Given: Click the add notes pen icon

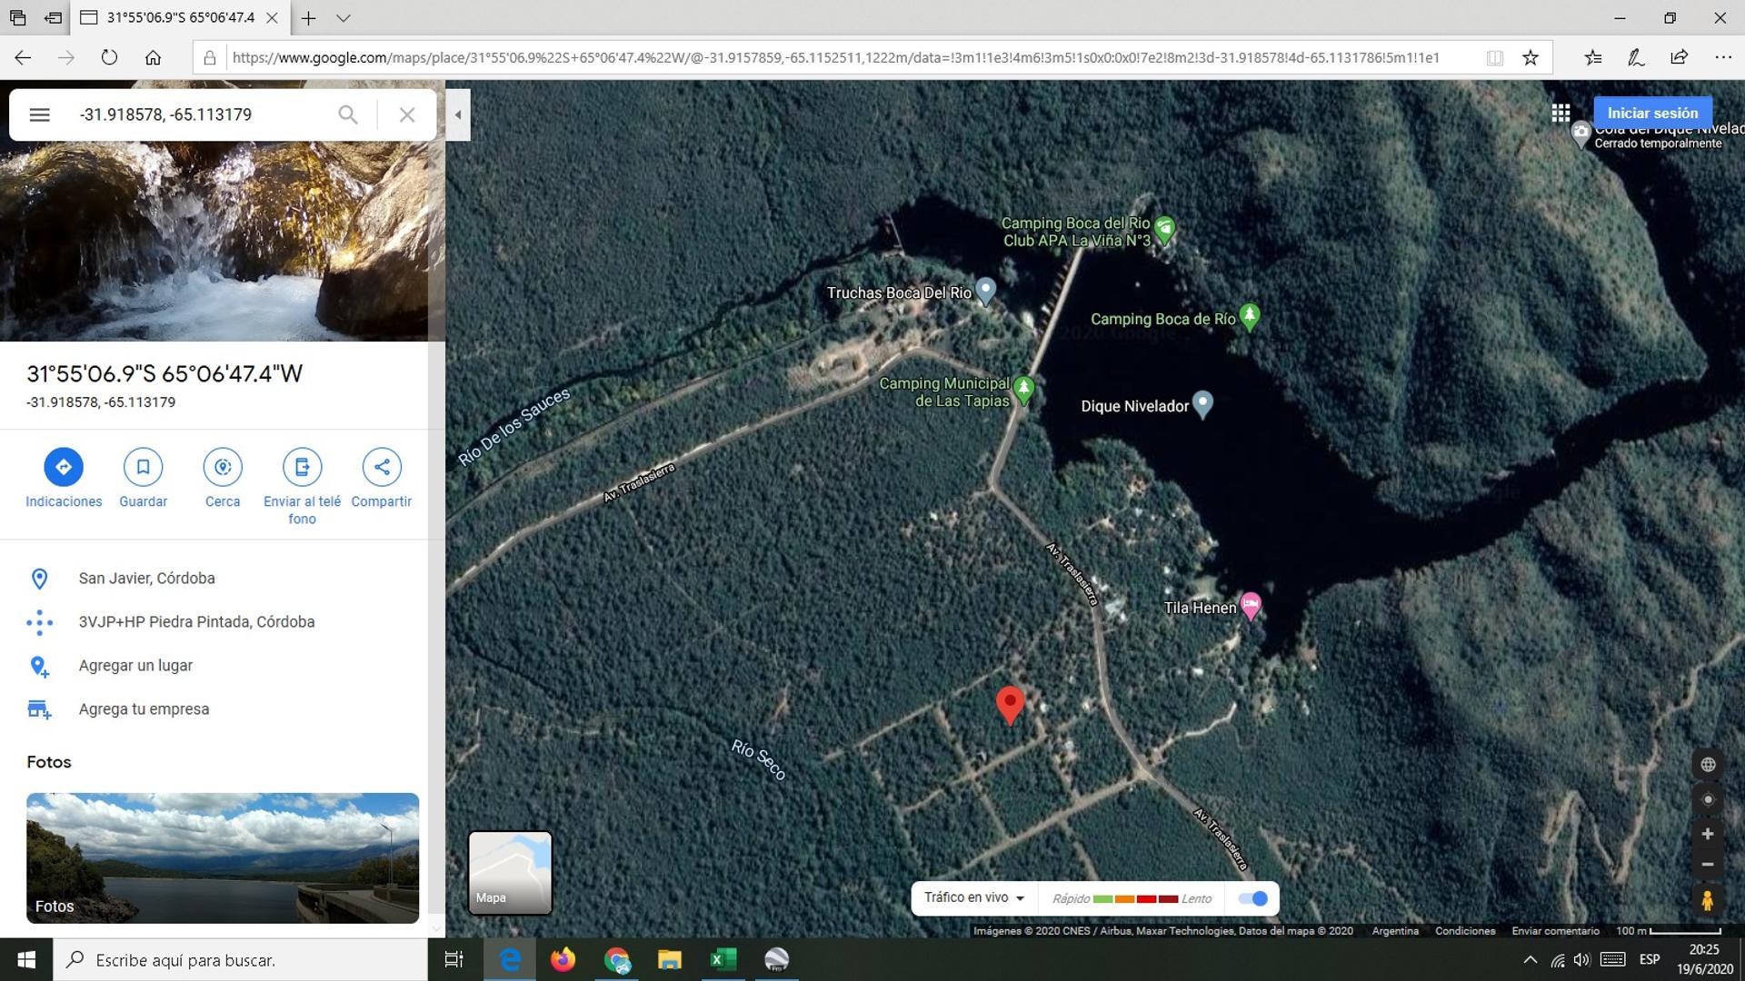Looking at the screenshot, I should click(x=1636, y=57).
